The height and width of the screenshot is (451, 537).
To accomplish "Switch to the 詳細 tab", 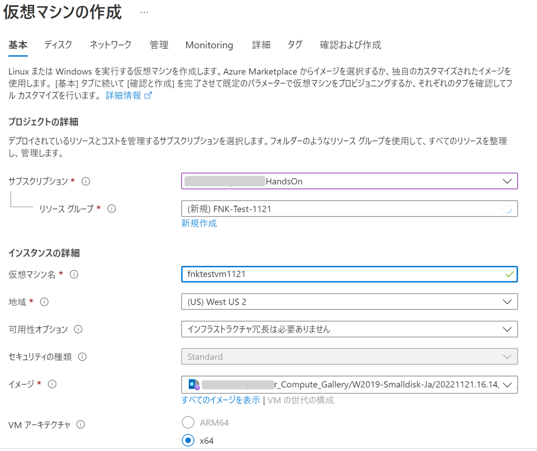I will coord(261,45).
